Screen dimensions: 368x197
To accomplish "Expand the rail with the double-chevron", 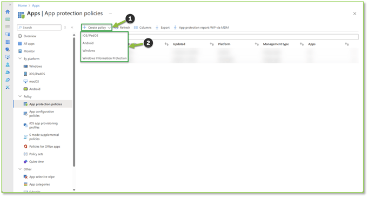I will coord(10,5).
